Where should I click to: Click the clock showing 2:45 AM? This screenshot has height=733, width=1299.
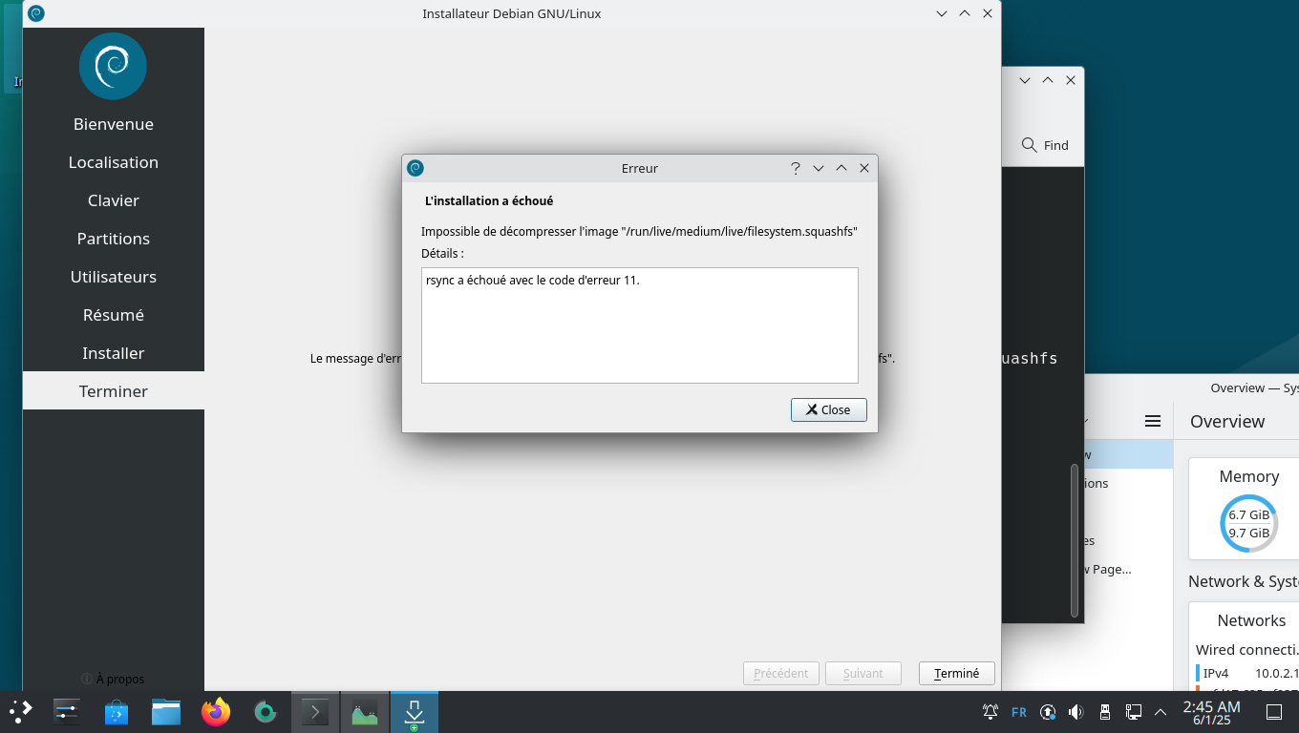pos(1211,712)
